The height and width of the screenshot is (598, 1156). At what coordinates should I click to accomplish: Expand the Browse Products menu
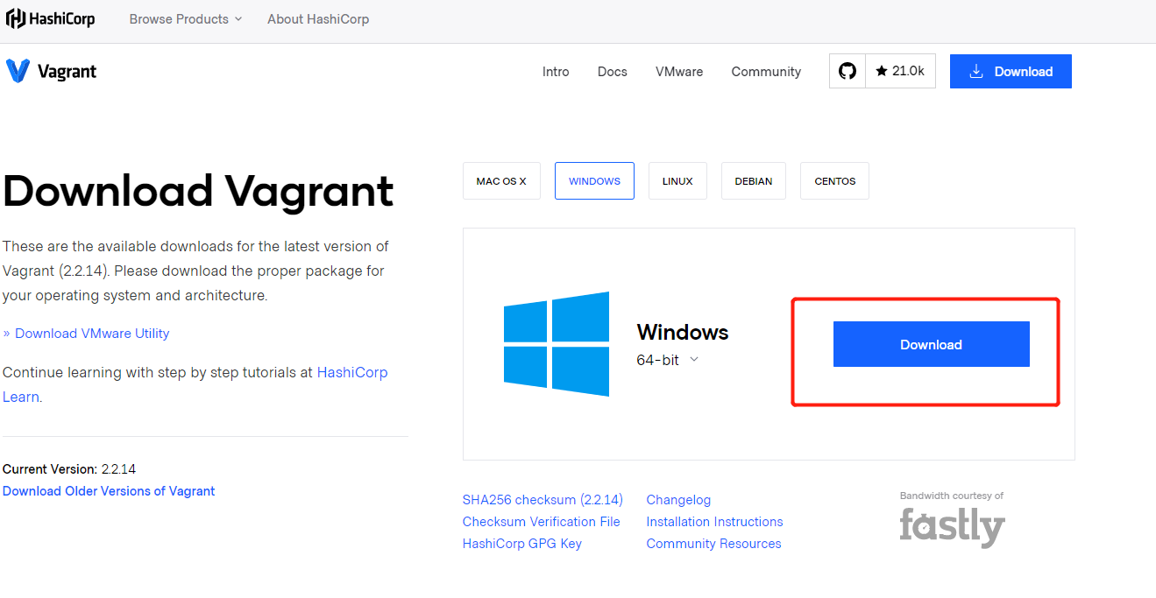(x=186, y=19)
